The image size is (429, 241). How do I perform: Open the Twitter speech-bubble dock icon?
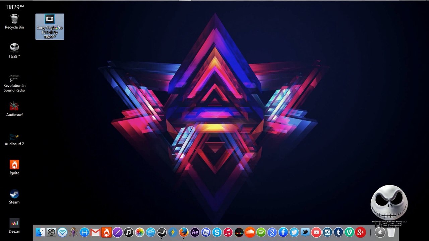(x=305, y=232)
